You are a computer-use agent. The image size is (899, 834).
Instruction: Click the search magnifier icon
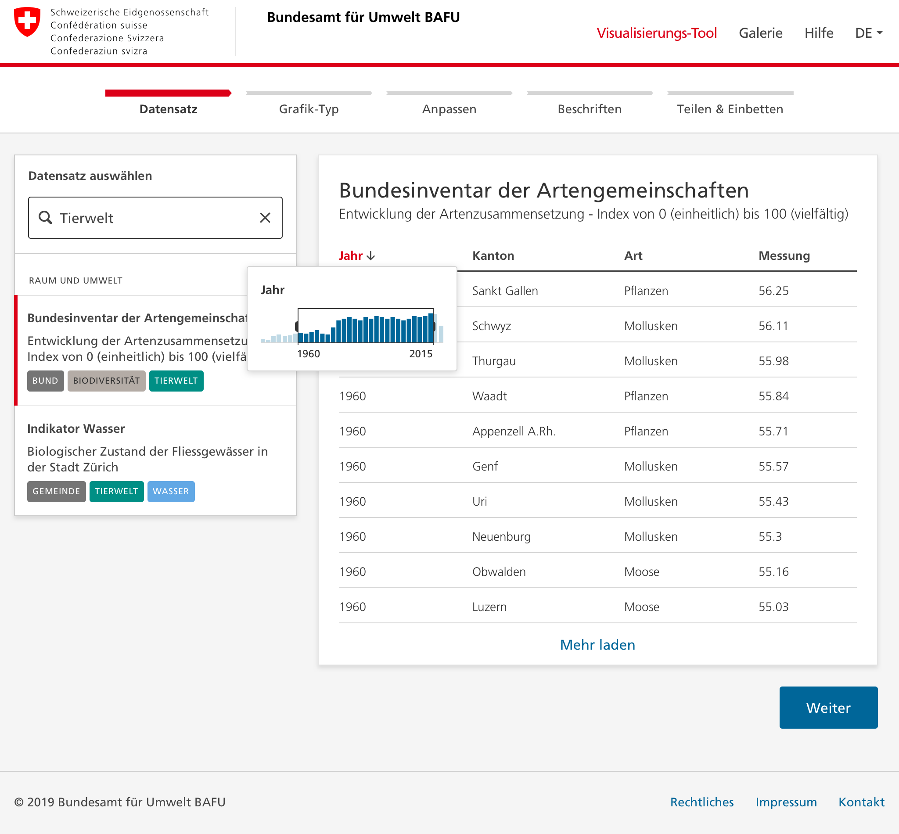(45, 218)
